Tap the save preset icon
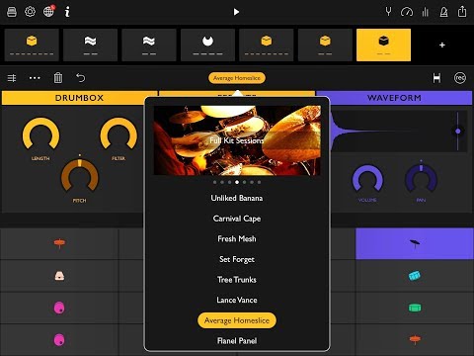474x356 pixels. point(436,78)
